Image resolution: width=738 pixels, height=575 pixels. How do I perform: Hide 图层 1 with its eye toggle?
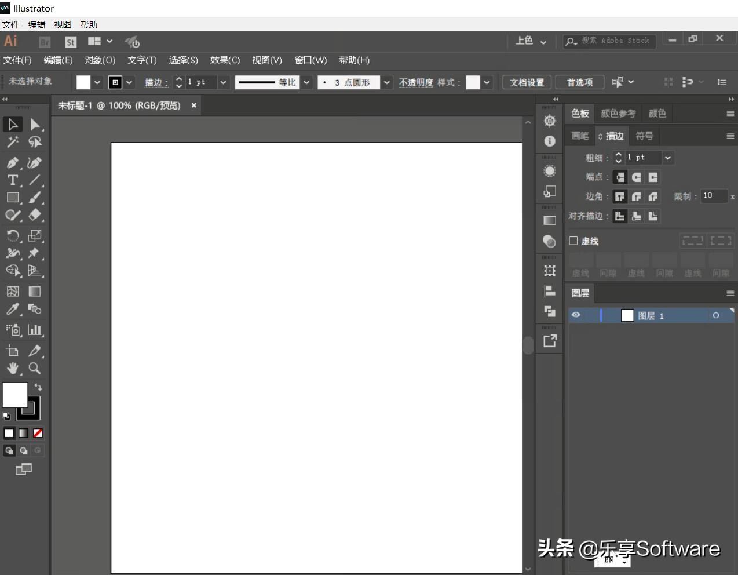click(575, 315)
